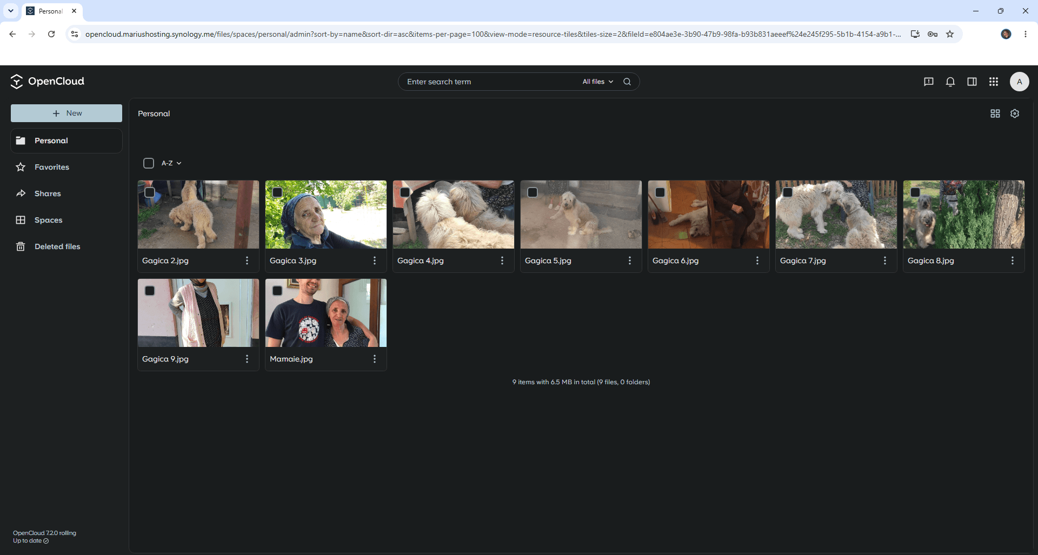Image resolution: width=1038 pixels, height=555 pixels.
Task: Open the application switcher grid icon
Action: click(x=993, y=82)
